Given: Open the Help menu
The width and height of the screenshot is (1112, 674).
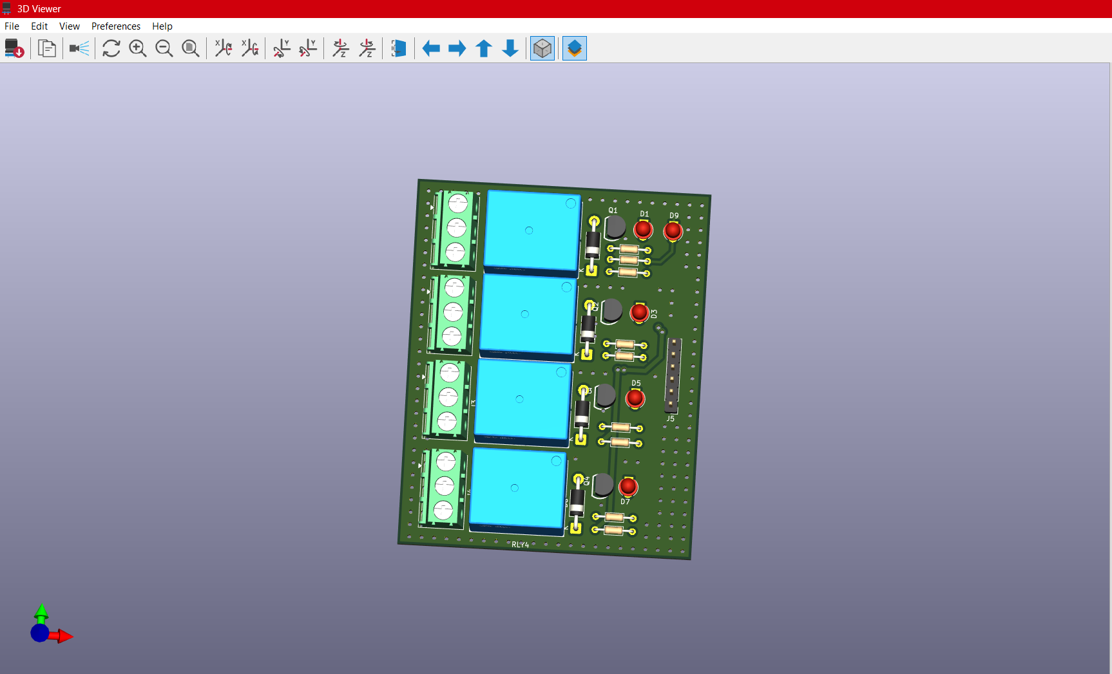Looking at the screenshot, I should pyautogui.click(x=162, y=26).
